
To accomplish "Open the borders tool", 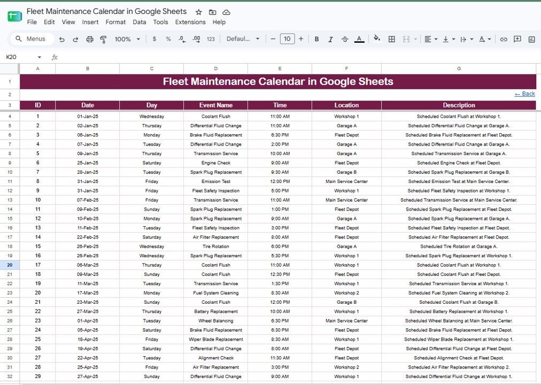I will (x=392, y=40).
